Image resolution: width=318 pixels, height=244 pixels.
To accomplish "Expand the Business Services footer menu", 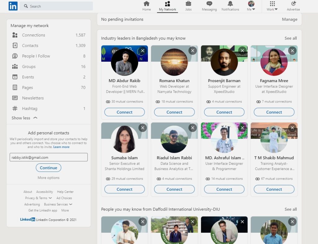I will (58, 204).
